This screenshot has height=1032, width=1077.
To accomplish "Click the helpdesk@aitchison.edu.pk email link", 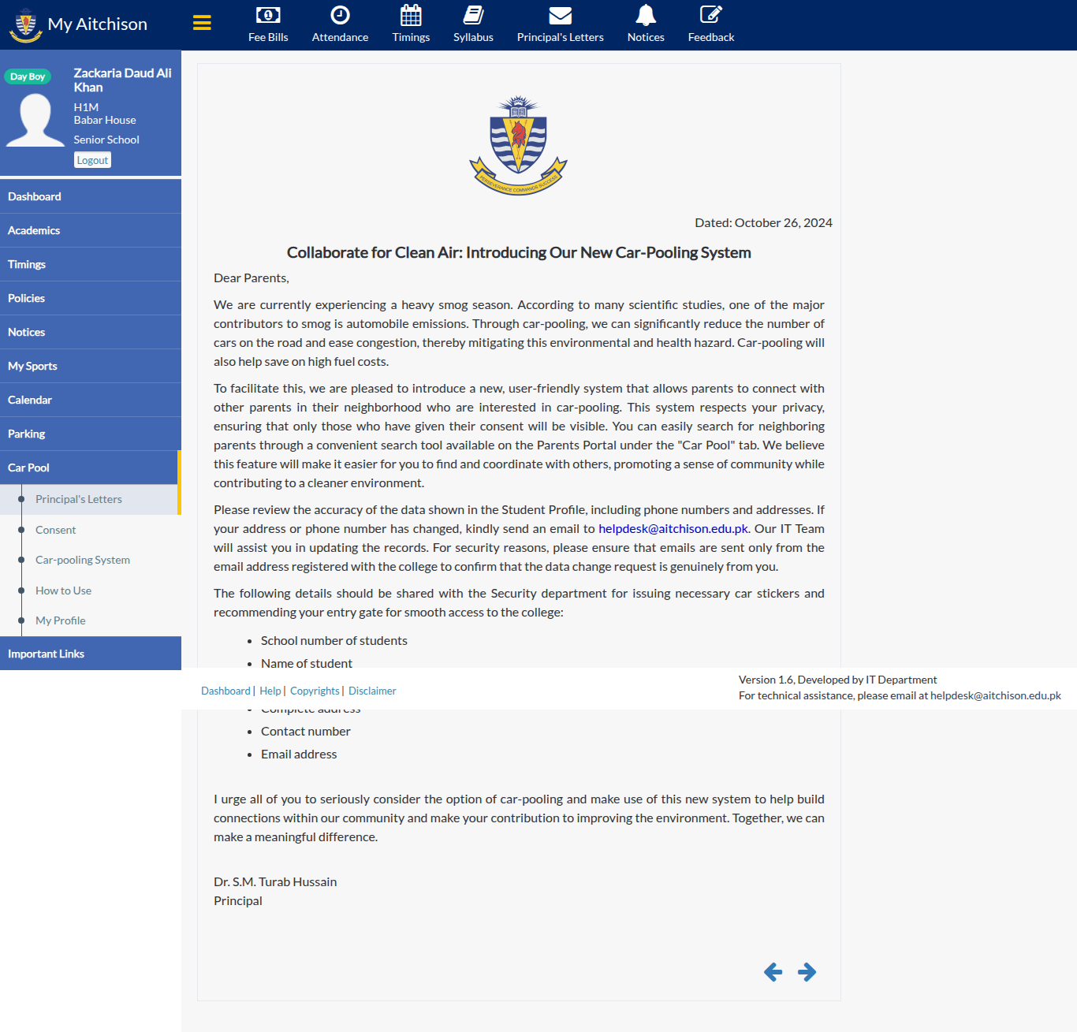I will (673, 529).
